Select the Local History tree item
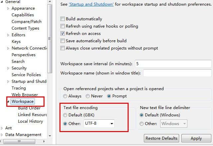Viewport: 213px width, 146px height. 31,121
